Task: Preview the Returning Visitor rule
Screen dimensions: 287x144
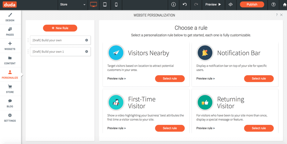Action: [x=206, y=128]
